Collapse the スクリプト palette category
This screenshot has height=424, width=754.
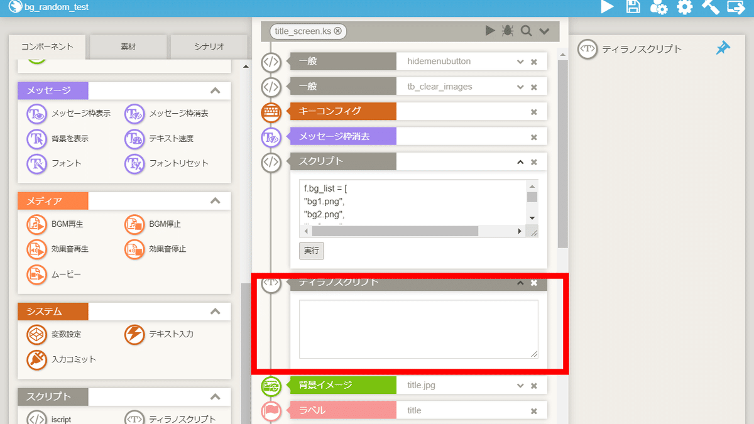[216, 397]
